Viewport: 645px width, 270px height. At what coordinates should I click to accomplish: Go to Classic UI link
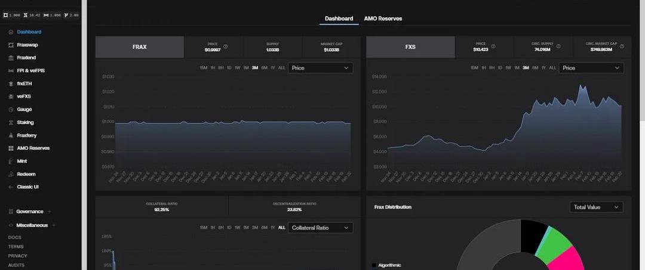27,187
